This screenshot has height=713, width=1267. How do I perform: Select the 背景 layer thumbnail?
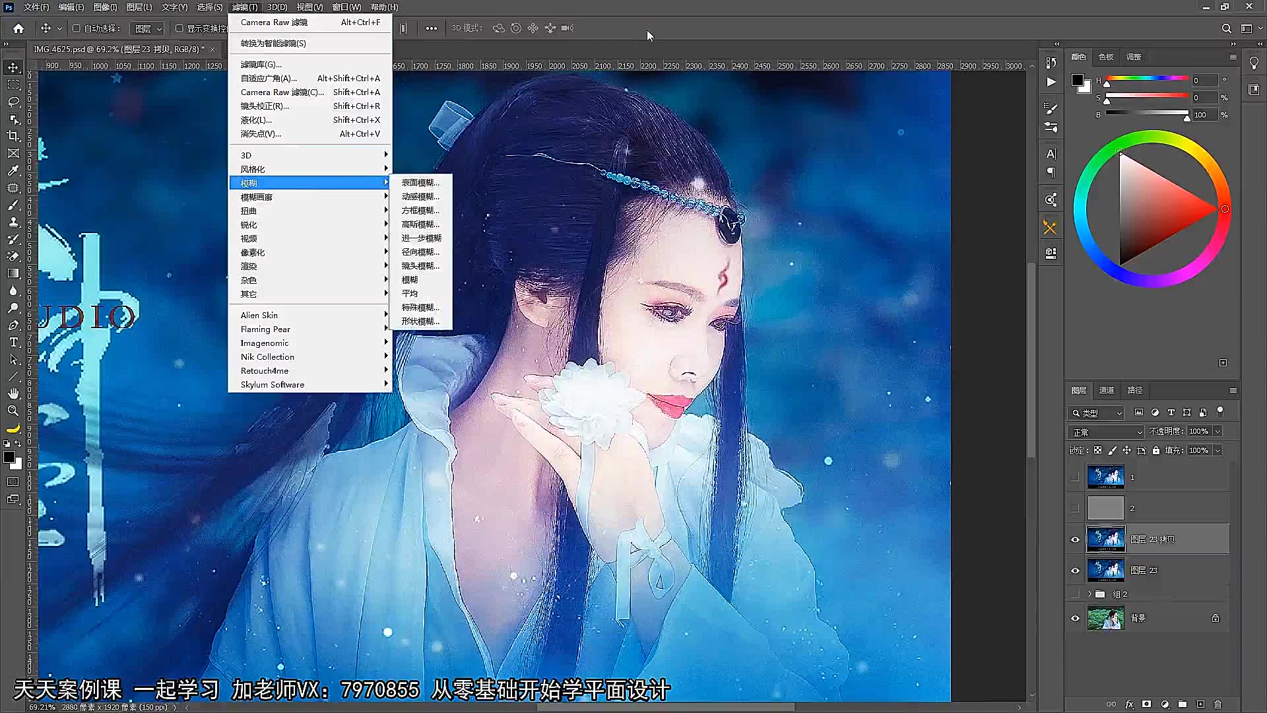pos(1105,619)
